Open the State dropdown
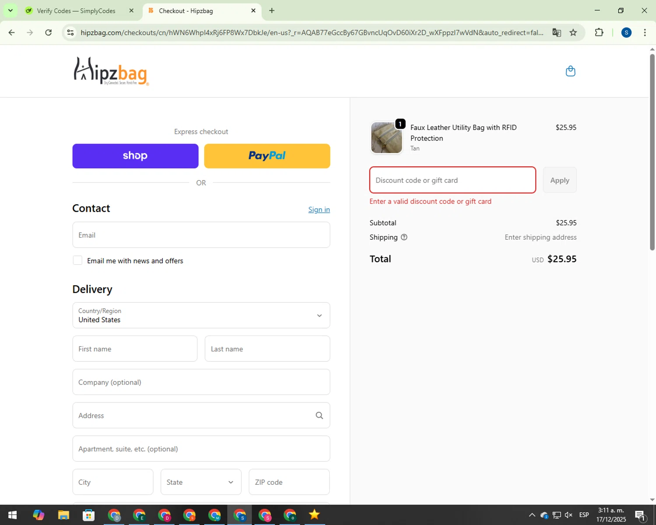The image size is (656, 525). (201, 482)
